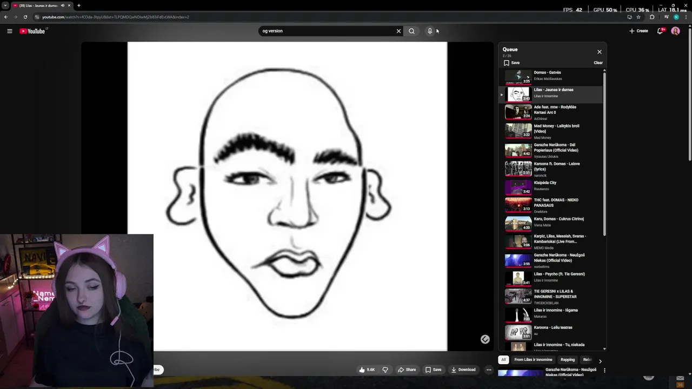The height and width of the screenshot is (389, 692).
Task: Dislike the video with thumbs down
Action: [x=385, y=370]
